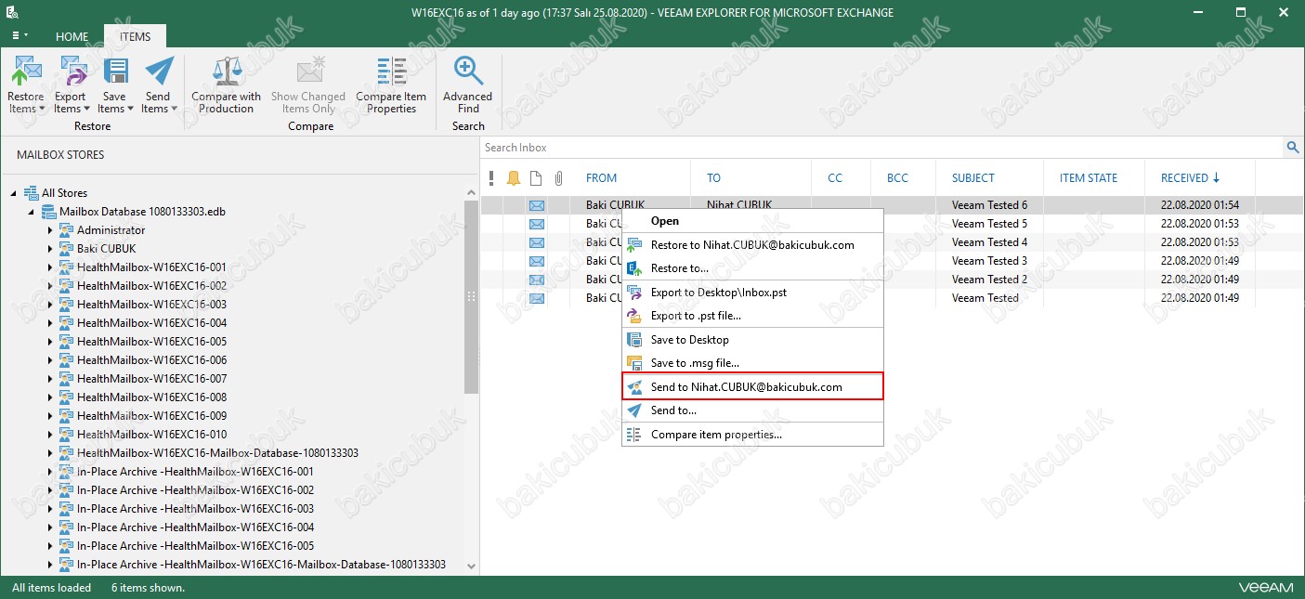Choose Save to .msg file... entry
Screen dimensions: 1305x599
click(x=752, y=363)
